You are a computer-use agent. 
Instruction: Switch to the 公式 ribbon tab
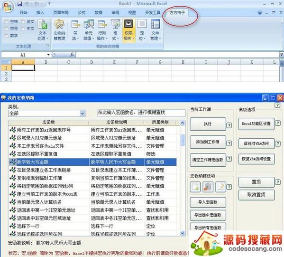[82, 12]
